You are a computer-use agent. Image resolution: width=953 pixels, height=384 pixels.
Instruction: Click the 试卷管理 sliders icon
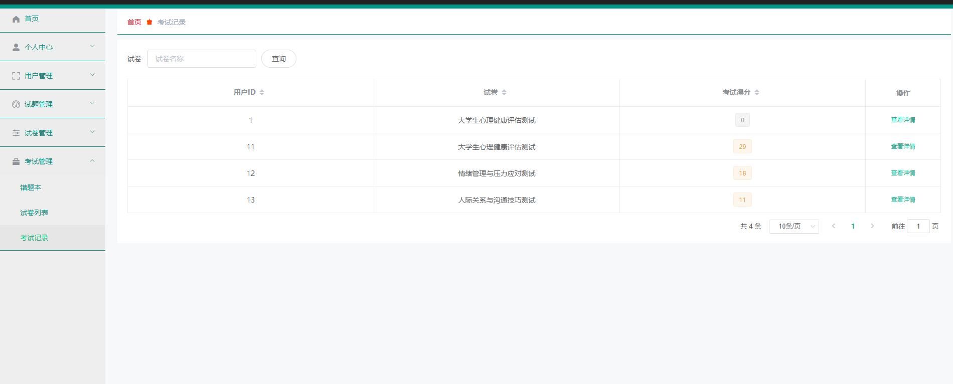pyautogui.click(x=16, y=133)
